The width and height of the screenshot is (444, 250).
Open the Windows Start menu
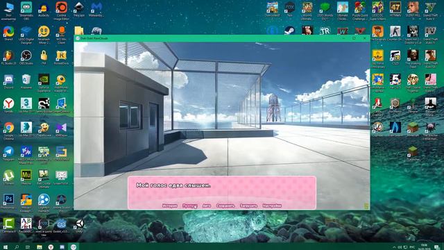pos(6,247)
